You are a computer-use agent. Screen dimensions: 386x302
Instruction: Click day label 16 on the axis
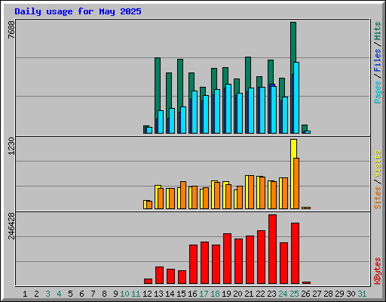click(x=192, y=294)
